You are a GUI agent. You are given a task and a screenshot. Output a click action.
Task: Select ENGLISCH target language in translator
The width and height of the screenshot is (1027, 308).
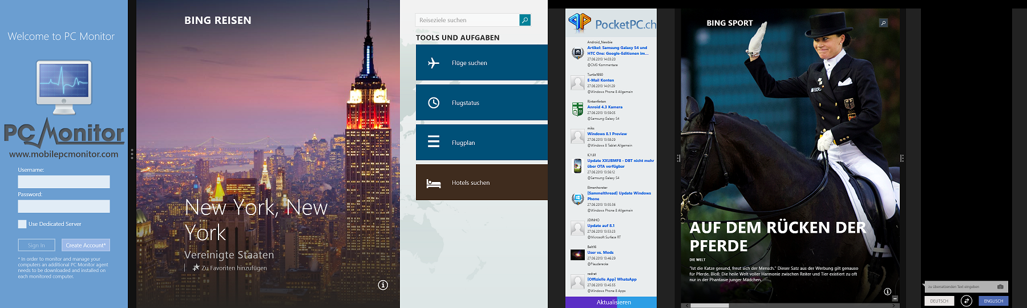(993, 301)
